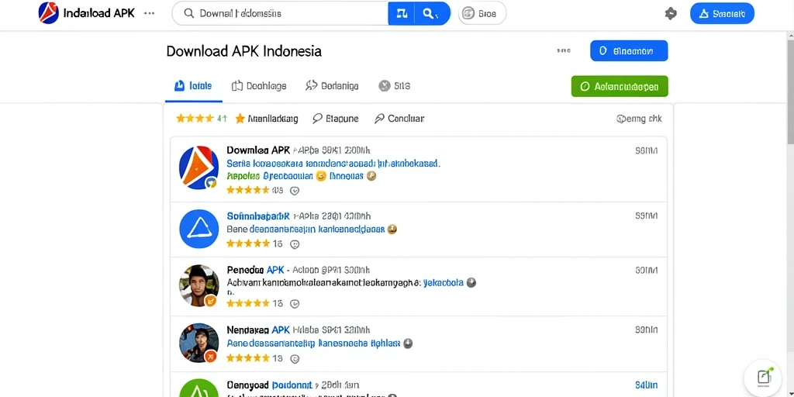The height and width of the screenshot is (397, 794).
Task: Click the magnifier icon inside the search field
Action: [x=189, y=14]
